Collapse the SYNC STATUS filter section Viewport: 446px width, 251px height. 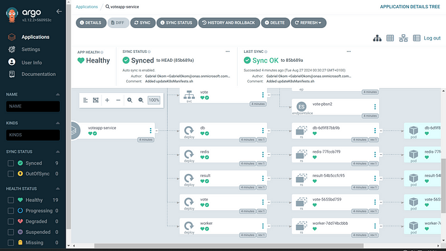[58, 152]
